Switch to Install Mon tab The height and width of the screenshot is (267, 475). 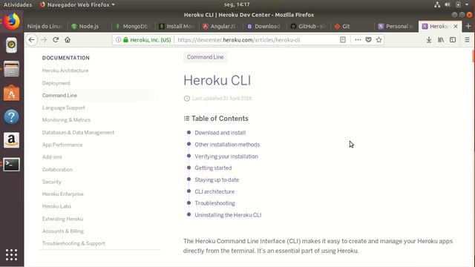(x=177, y=27)
